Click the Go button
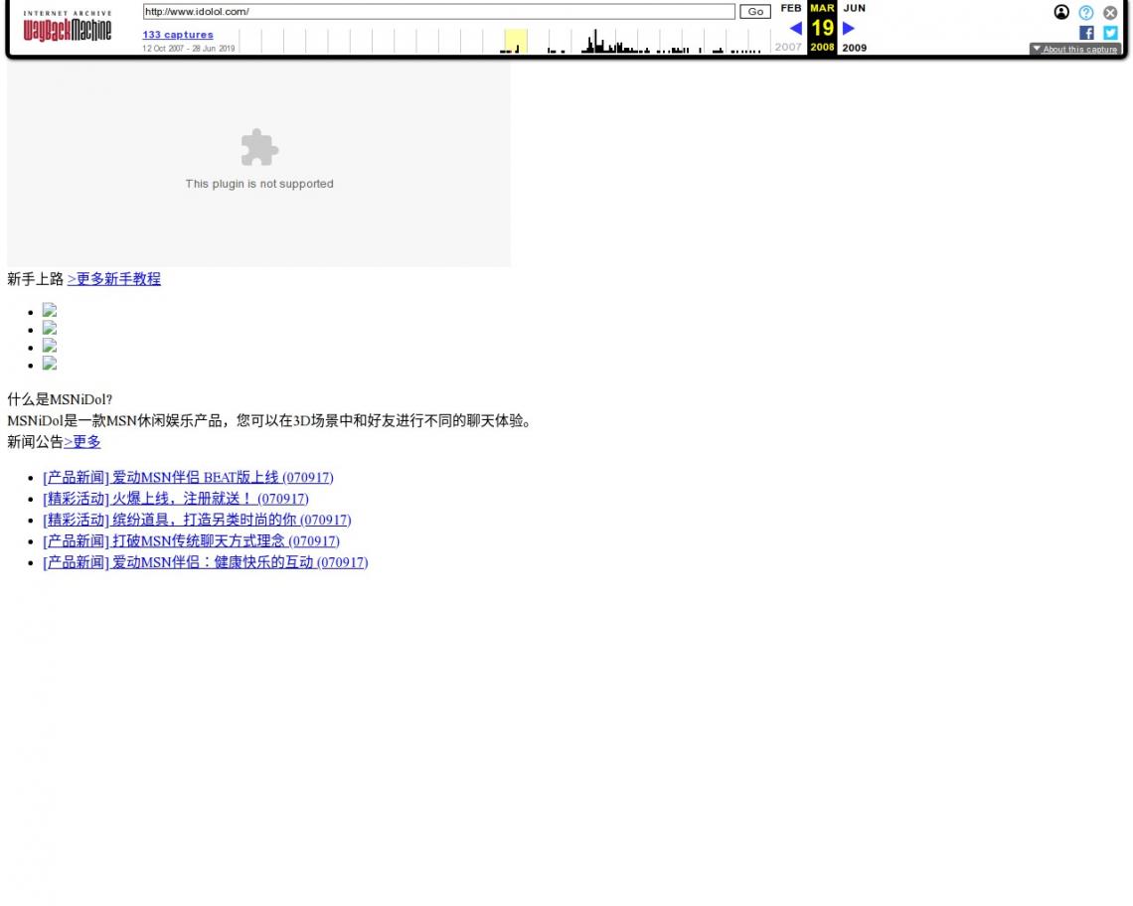1133x906 pixels. tap(755, 12)
